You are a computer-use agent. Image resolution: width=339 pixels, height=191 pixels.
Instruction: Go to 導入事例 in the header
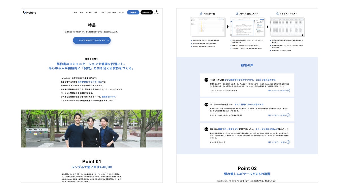click(x=89, y=12)
